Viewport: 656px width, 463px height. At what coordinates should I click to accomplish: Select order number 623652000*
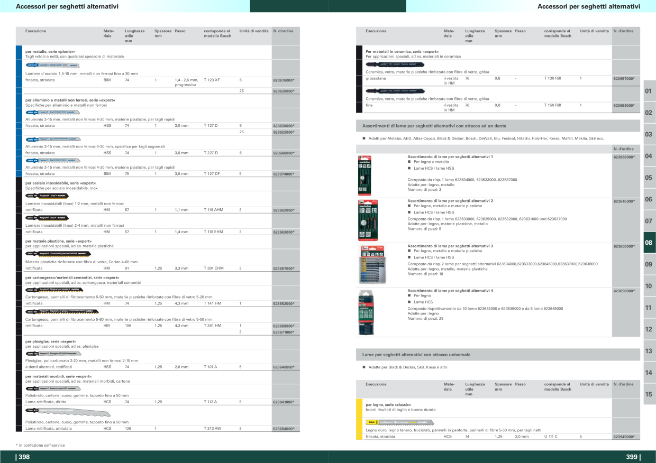point(284,304)
